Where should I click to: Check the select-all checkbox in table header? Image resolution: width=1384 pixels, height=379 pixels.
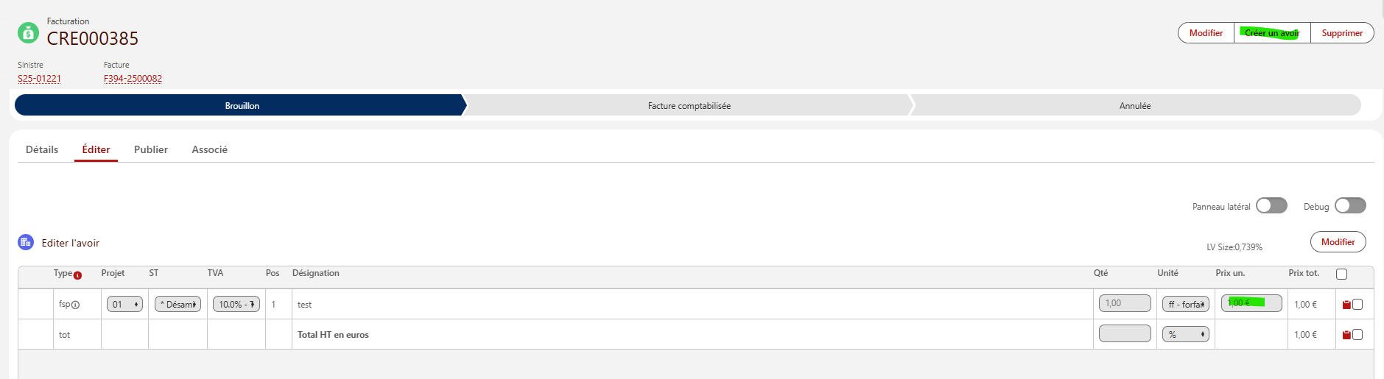pyautogui.click(x=1341, y=274)
